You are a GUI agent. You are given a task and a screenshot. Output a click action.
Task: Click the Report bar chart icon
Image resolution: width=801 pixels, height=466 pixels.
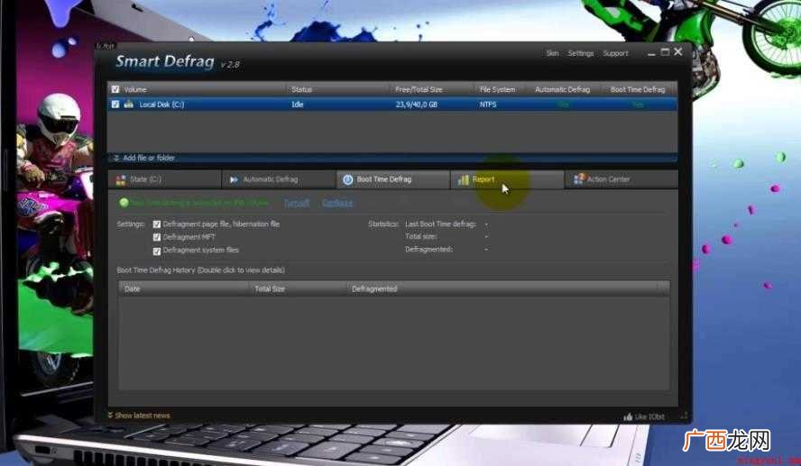click(464, 179)
